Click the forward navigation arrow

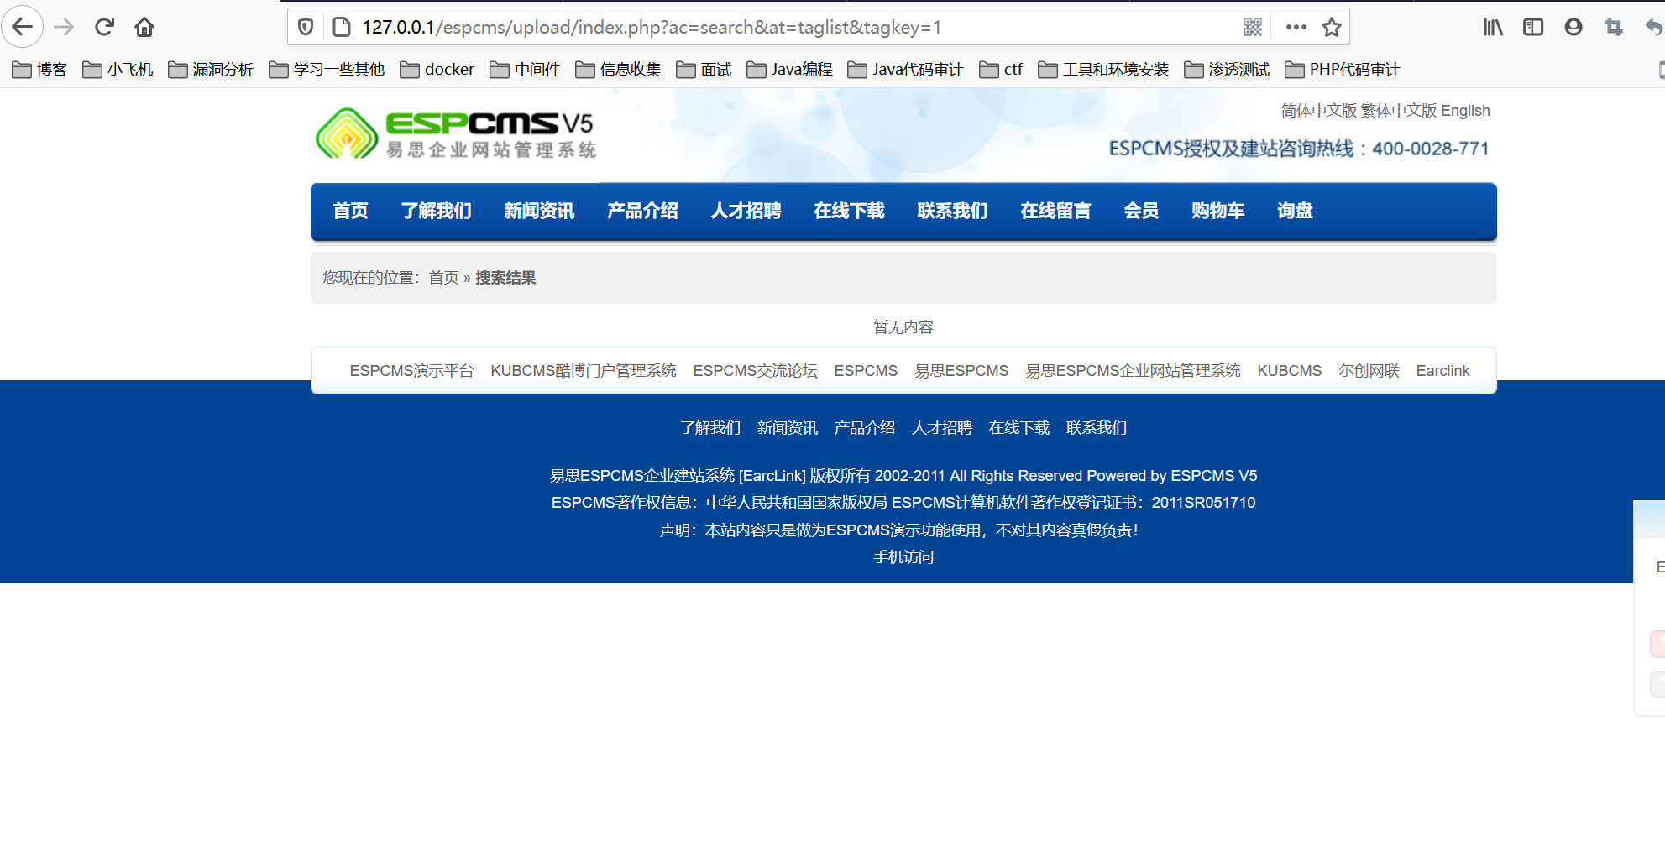pos(64,26)
